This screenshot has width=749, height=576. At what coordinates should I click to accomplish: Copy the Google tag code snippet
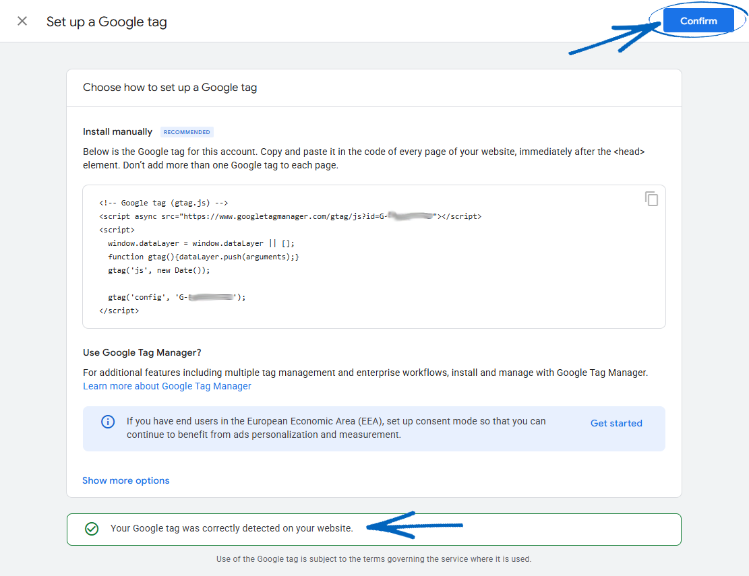651,199
